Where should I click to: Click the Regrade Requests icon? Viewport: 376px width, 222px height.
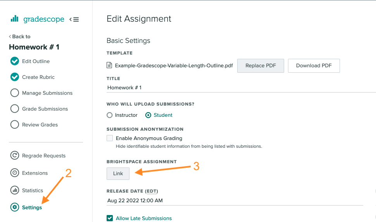tap(15, 155)
